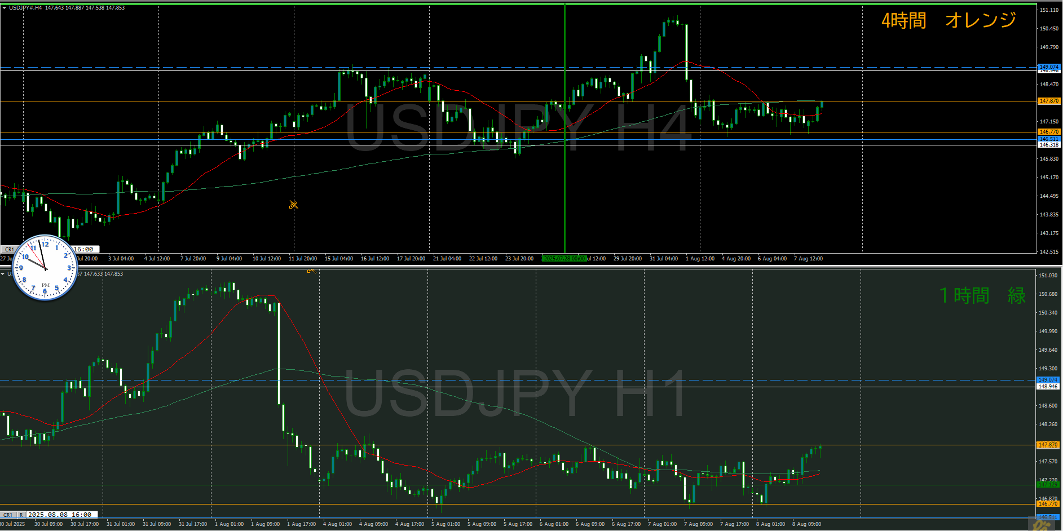The height and width of the screenshot is (531, 1063).
Task: Click the white 148.946 price tag on H1
Action: pyautogui.click(x=1048, y=387)
